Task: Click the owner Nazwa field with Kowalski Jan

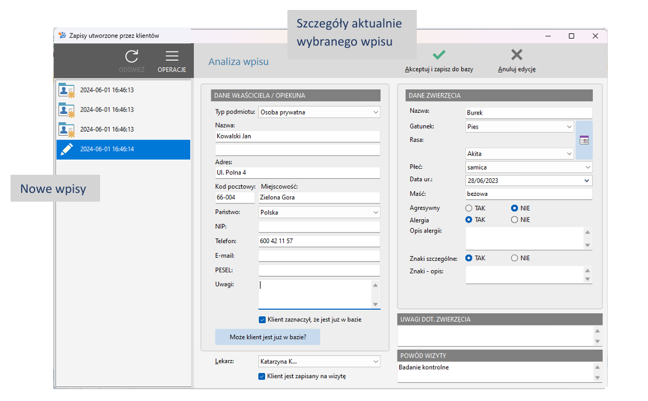Action: [x=297, y=136]
